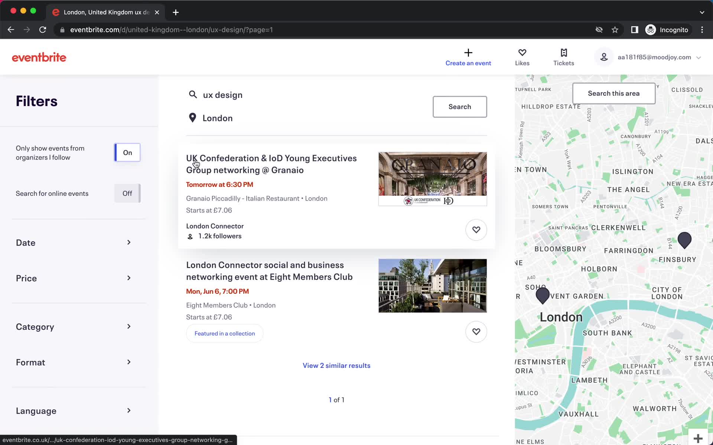This screenshot has height=445, width=713.
Task: Reload the page
Action: click(x=43, y=30)
